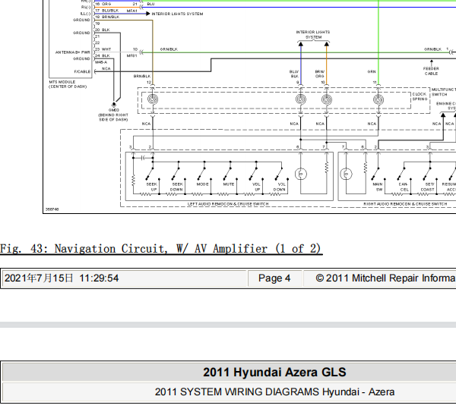Click the M45-A connector label
456x412 pixels.
[x=101, y=62]
